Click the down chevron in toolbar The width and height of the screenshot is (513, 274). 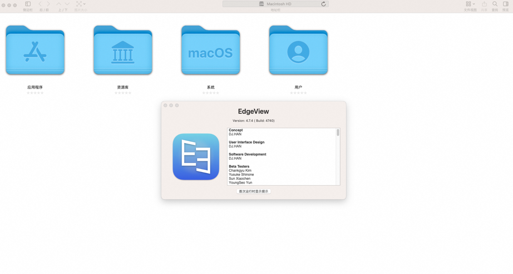(67, 4)
